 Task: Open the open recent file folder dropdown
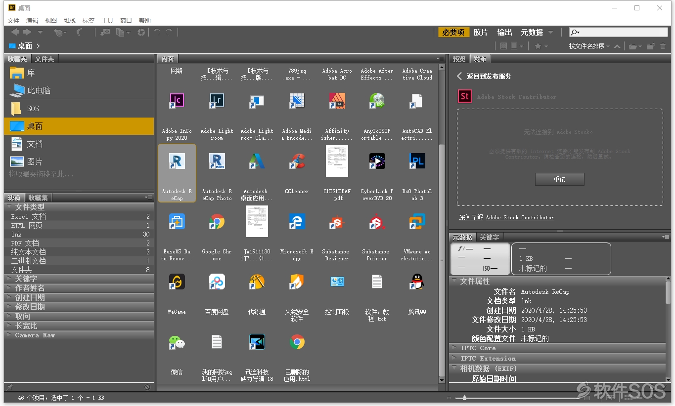(x=634, y=46)
